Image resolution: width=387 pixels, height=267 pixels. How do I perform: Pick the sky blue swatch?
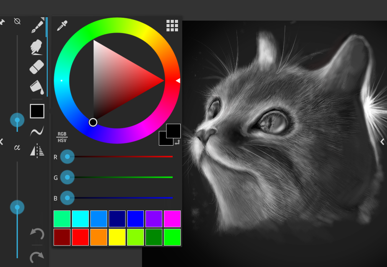[x=99, y=219]
